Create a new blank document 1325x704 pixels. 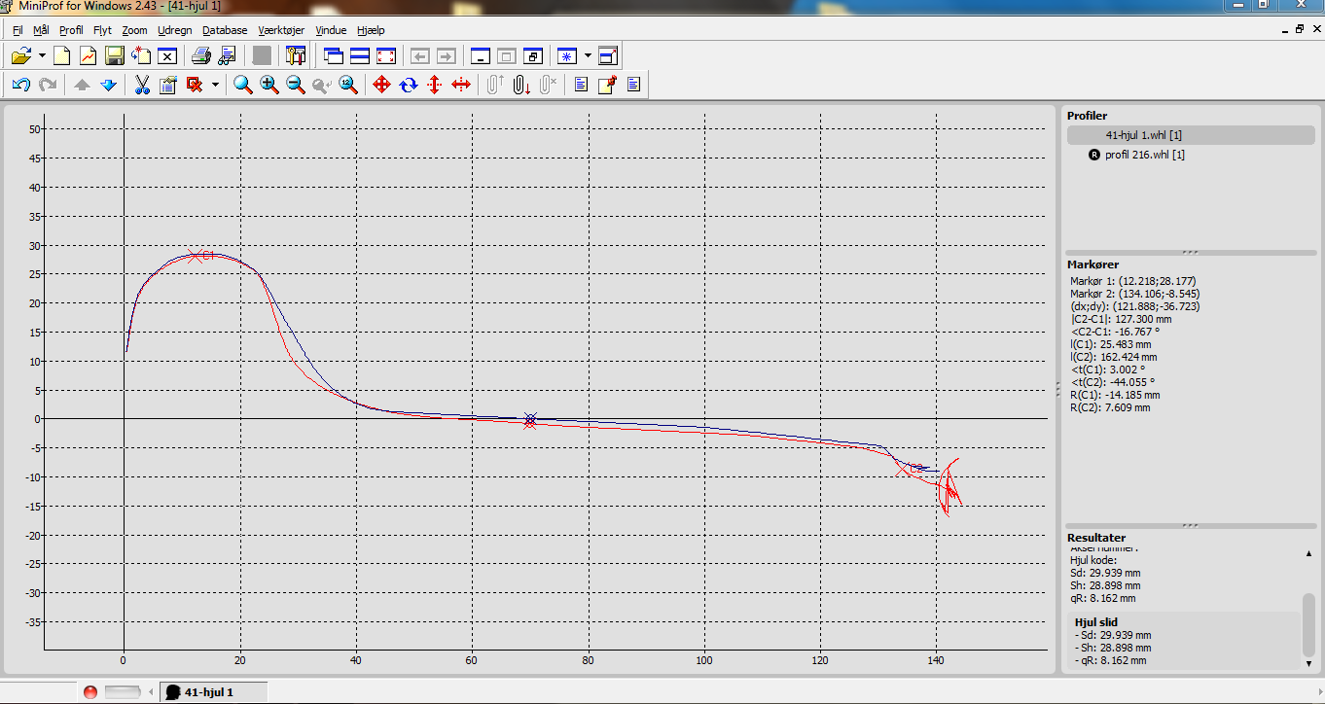point(61,55)
